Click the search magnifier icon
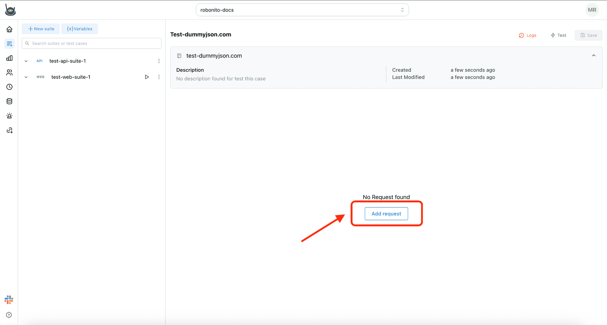The height and width of the screenshot is (325, 607). coord(27,44)
